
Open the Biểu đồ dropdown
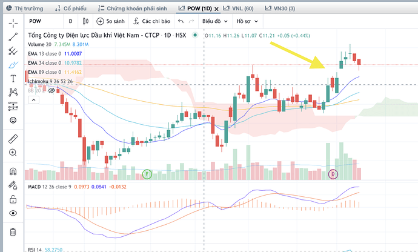(x=215, y=21)
